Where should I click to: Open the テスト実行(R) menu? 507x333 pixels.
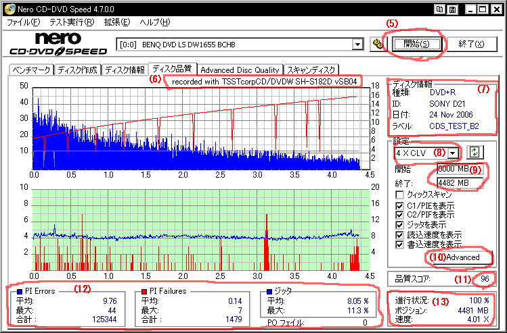tap(72, 22)
